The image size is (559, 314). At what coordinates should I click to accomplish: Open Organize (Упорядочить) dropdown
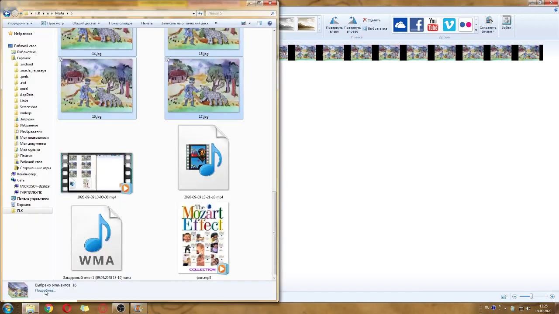20,23
